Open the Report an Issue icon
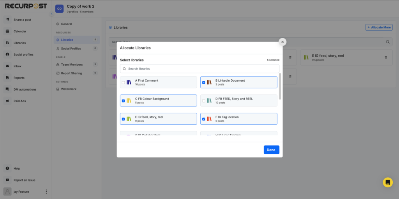This screenshot has height=199, width=399. click(x=7, y=180)
